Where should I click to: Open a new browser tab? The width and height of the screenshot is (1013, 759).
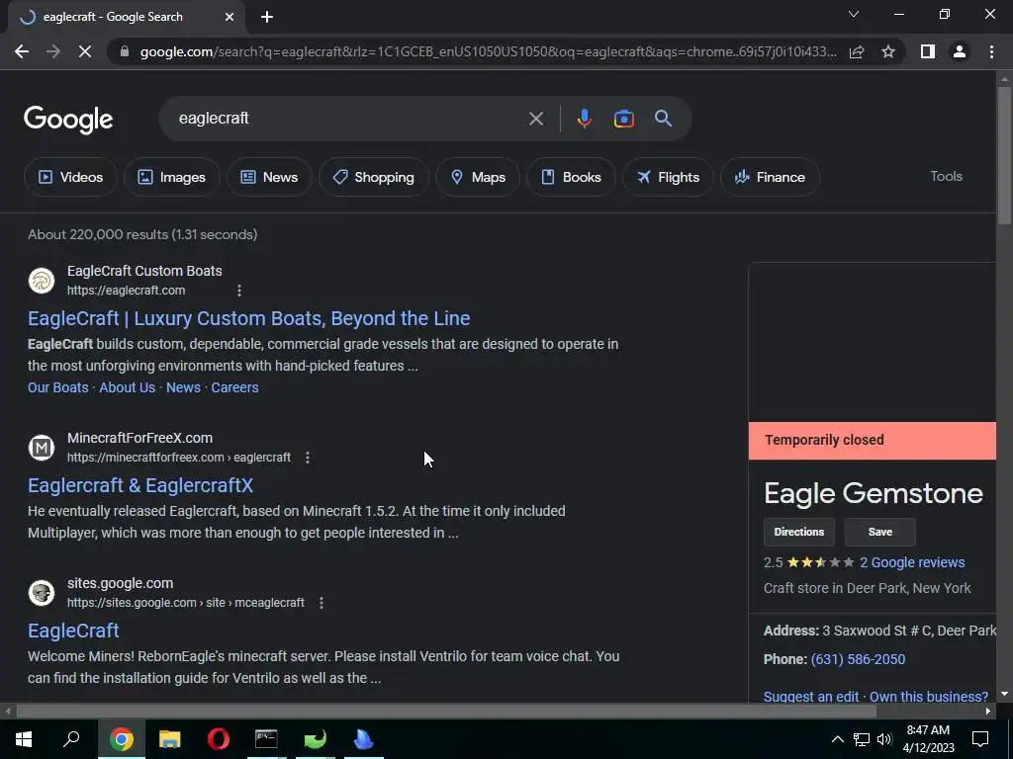click(267, 17)
